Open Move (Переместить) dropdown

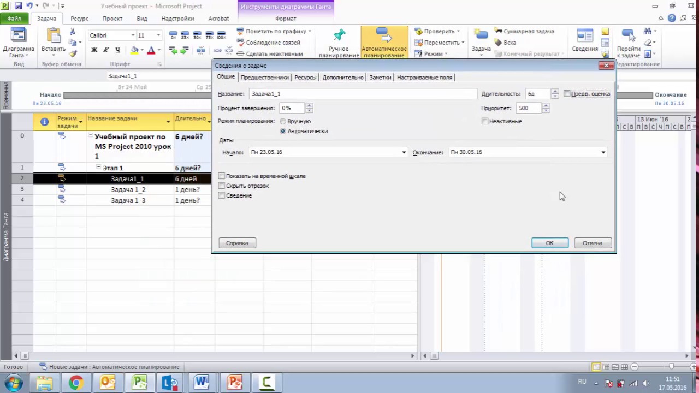440,43
